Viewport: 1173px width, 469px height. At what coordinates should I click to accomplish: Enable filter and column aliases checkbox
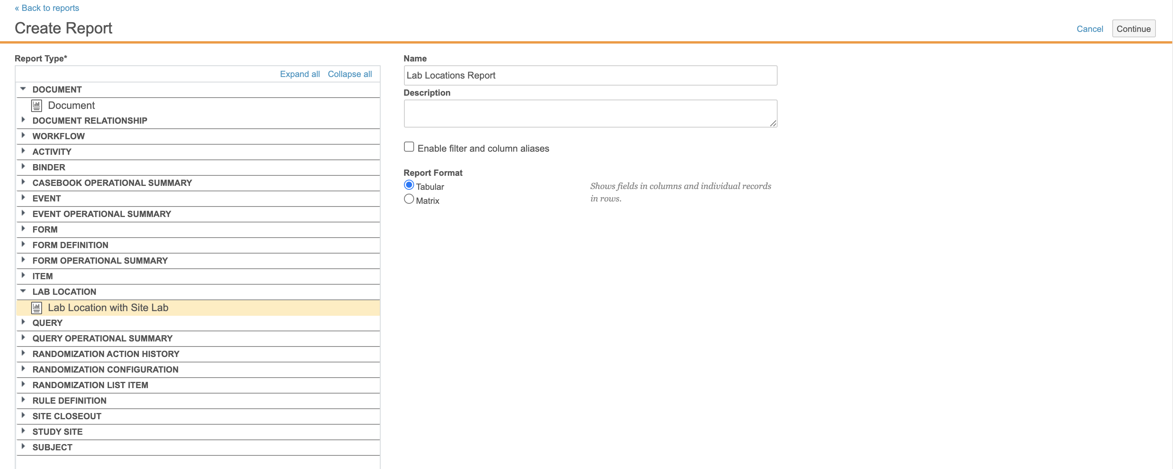pos(409,147)
